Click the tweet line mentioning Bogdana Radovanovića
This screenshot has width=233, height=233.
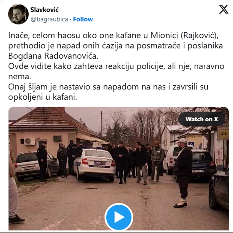53,56
